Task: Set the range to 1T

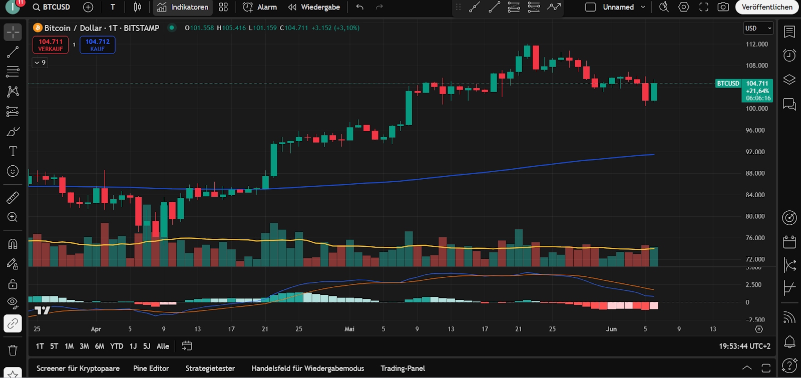Action: pyautogui.click(x=40, y=346)
